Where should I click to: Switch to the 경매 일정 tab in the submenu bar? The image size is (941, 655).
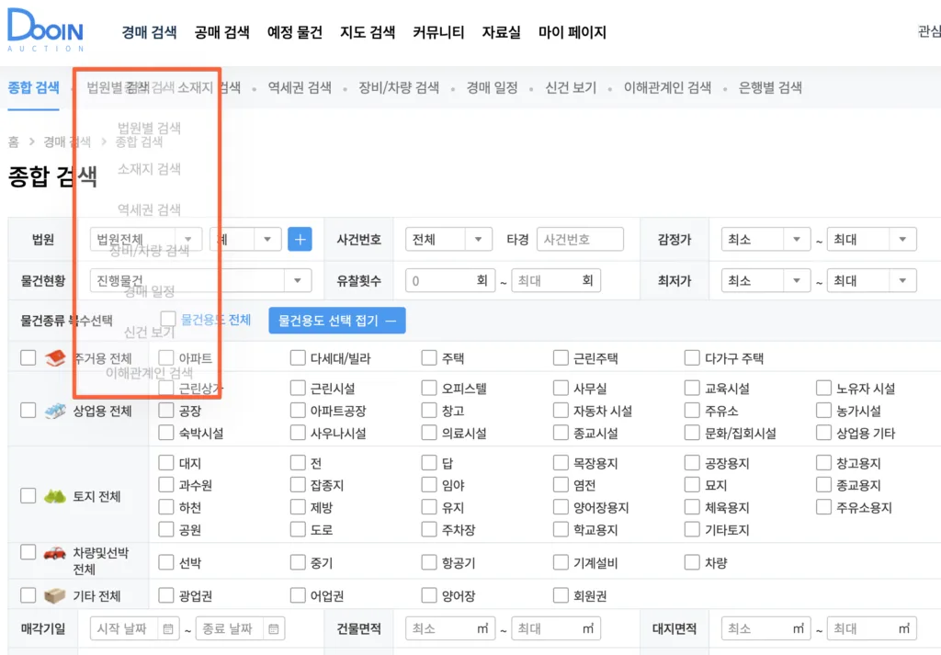point(493,87)
